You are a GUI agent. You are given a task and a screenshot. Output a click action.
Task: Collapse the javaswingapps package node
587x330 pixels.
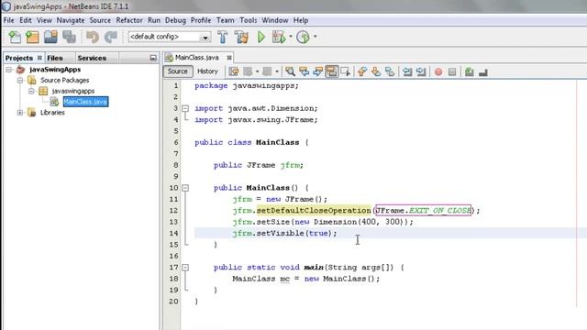pos(31,91)
